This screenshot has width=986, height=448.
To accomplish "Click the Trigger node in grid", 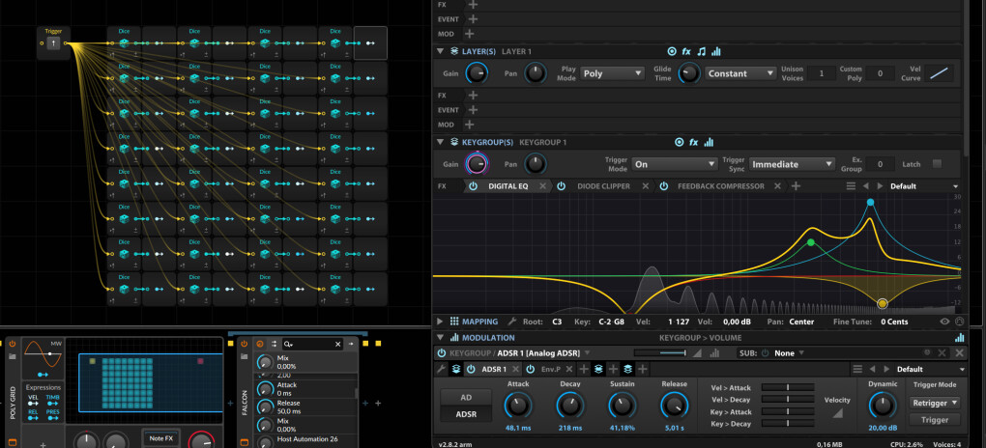I will [54, 42].
